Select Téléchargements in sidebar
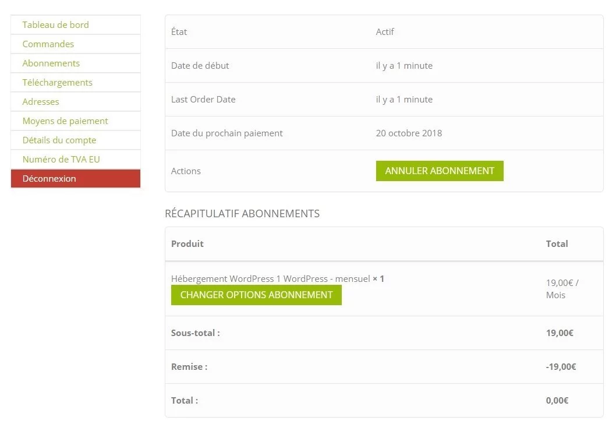The image size is (609, 424). point(75,82)
